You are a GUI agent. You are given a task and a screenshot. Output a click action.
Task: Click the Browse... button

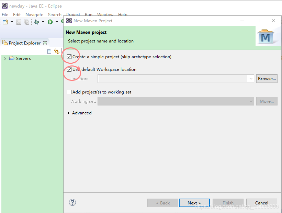pyautogui.click(x=267, y=79)
